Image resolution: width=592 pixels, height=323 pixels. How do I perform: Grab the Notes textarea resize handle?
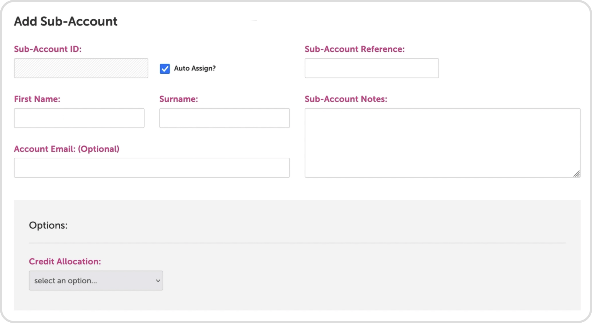coord(577,174)
